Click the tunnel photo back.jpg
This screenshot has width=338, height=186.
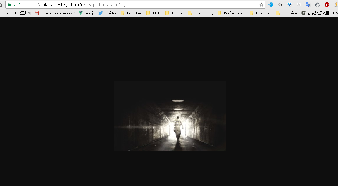(x=170, y=116)
